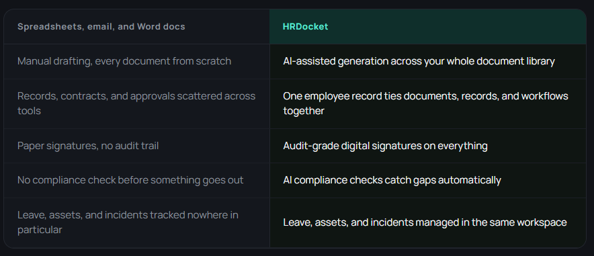Select the 'Spreadsheets, email, and Word docs' column header

[x=137, y=27]
